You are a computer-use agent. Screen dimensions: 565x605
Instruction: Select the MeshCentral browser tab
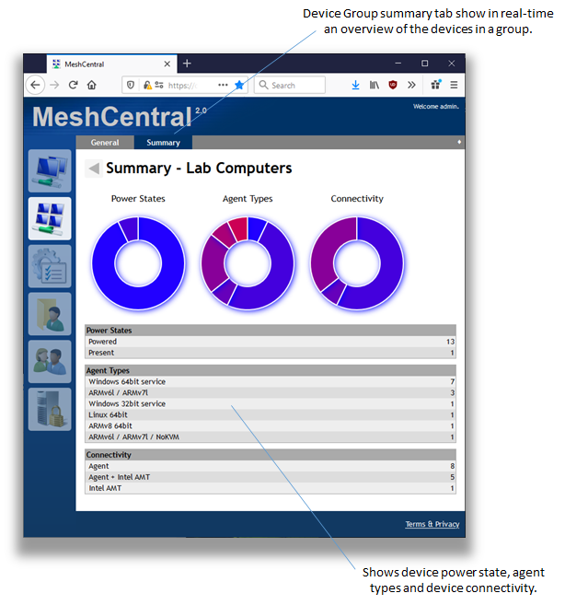[x=112, y=64]
